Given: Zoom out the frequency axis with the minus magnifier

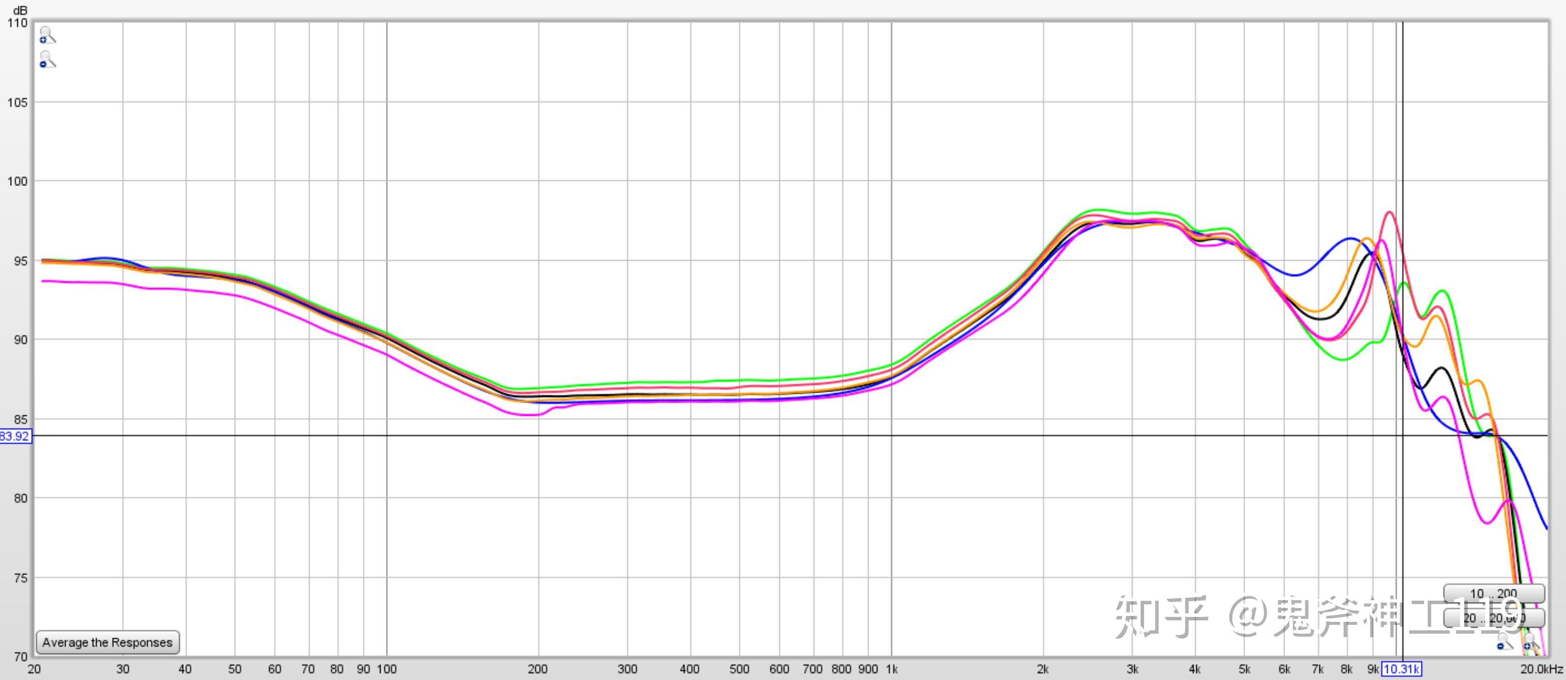Looking at the screenshot, I should point(1503,641).
